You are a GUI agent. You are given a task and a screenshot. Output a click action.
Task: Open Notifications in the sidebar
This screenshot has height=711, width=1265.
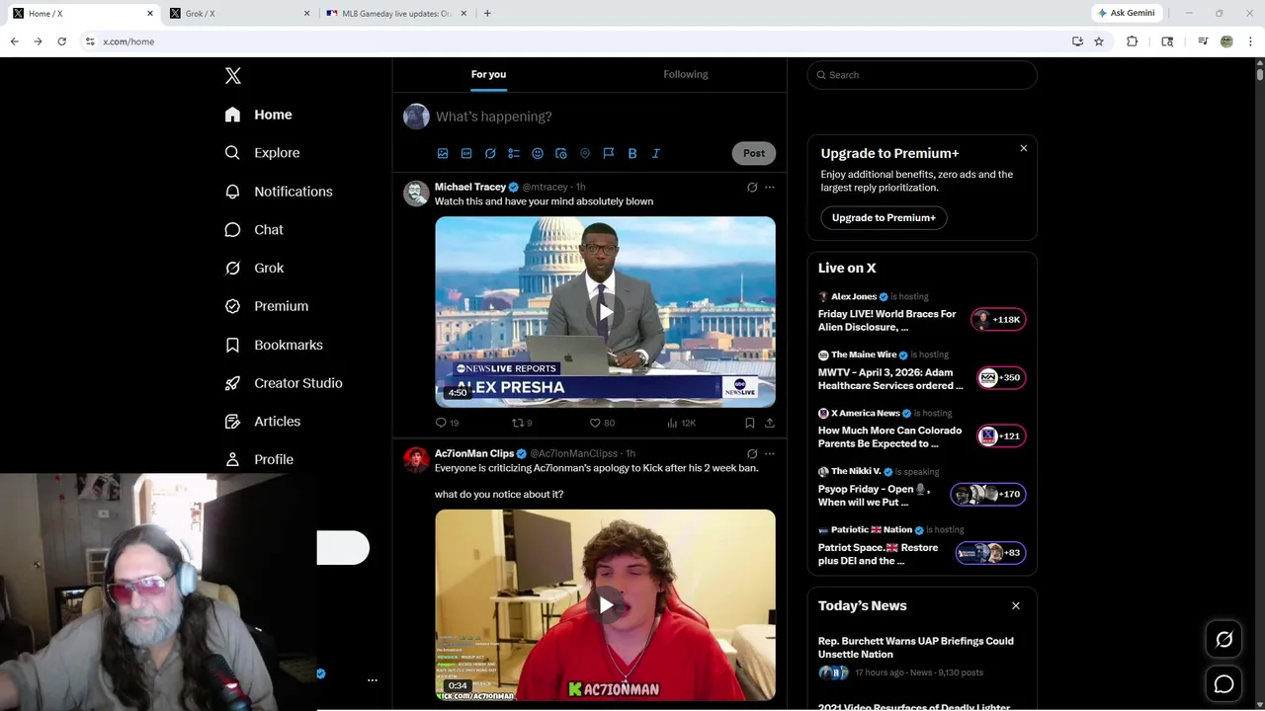pyautogui.click(x=279, y=192)
